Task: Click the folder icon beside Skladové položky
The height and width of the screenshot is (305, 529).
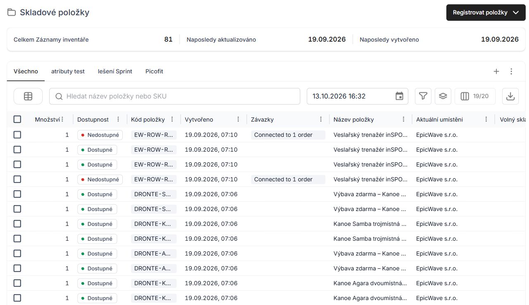Action: (12, 12)
